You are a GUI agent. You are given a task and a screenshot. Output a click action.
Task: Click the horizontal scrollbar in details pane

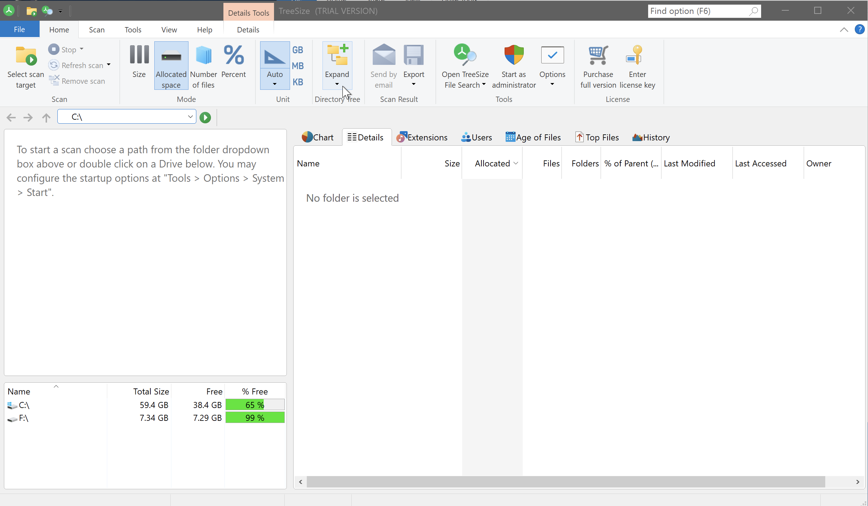(x=566, y=482)
